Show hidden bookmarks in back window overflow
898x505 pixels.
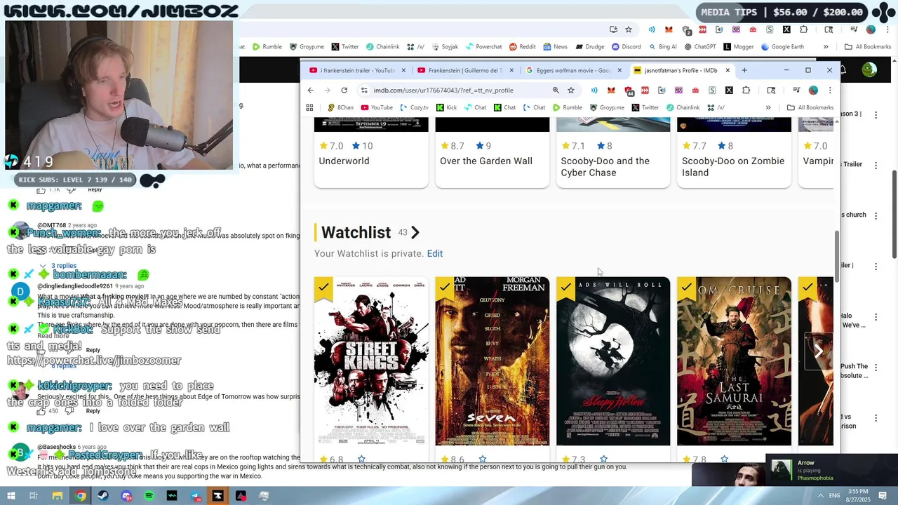(826, 47)
